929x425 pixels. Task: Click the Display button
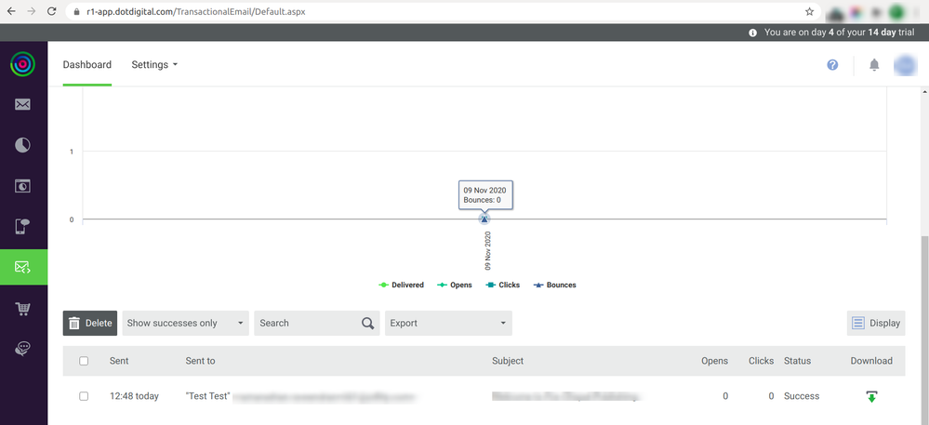(874, 324)
